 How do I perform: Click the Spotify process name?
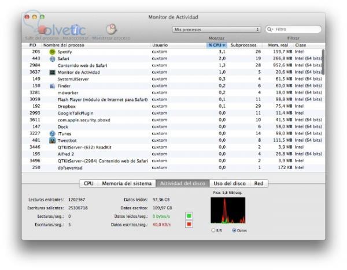tap(65, 52)
